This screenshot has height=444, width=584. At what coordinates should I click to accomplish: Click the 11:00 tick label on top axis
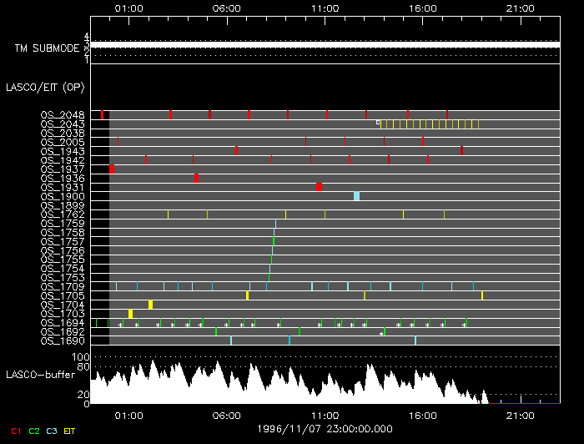point(324,8)
